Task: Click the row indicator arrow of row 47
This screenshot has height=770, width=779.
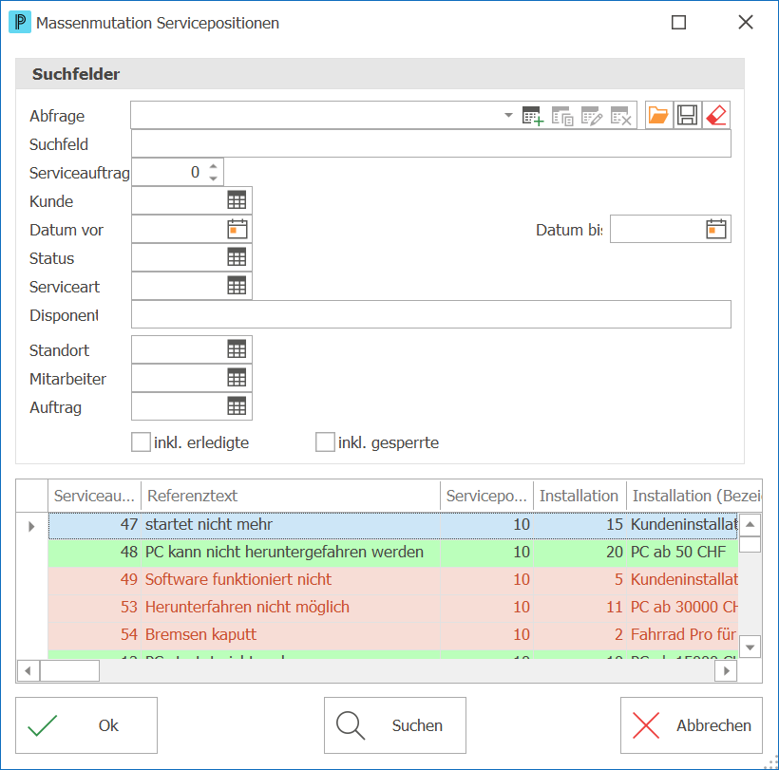Action: pyautogui.click(x=31, y=526)
